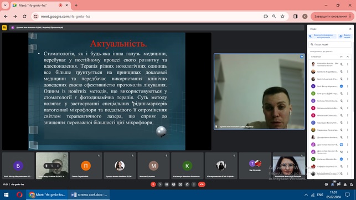Toggle captions button in call controls
Image resolution: width=356 pixels, height=200 pixels.
point(167,184)
